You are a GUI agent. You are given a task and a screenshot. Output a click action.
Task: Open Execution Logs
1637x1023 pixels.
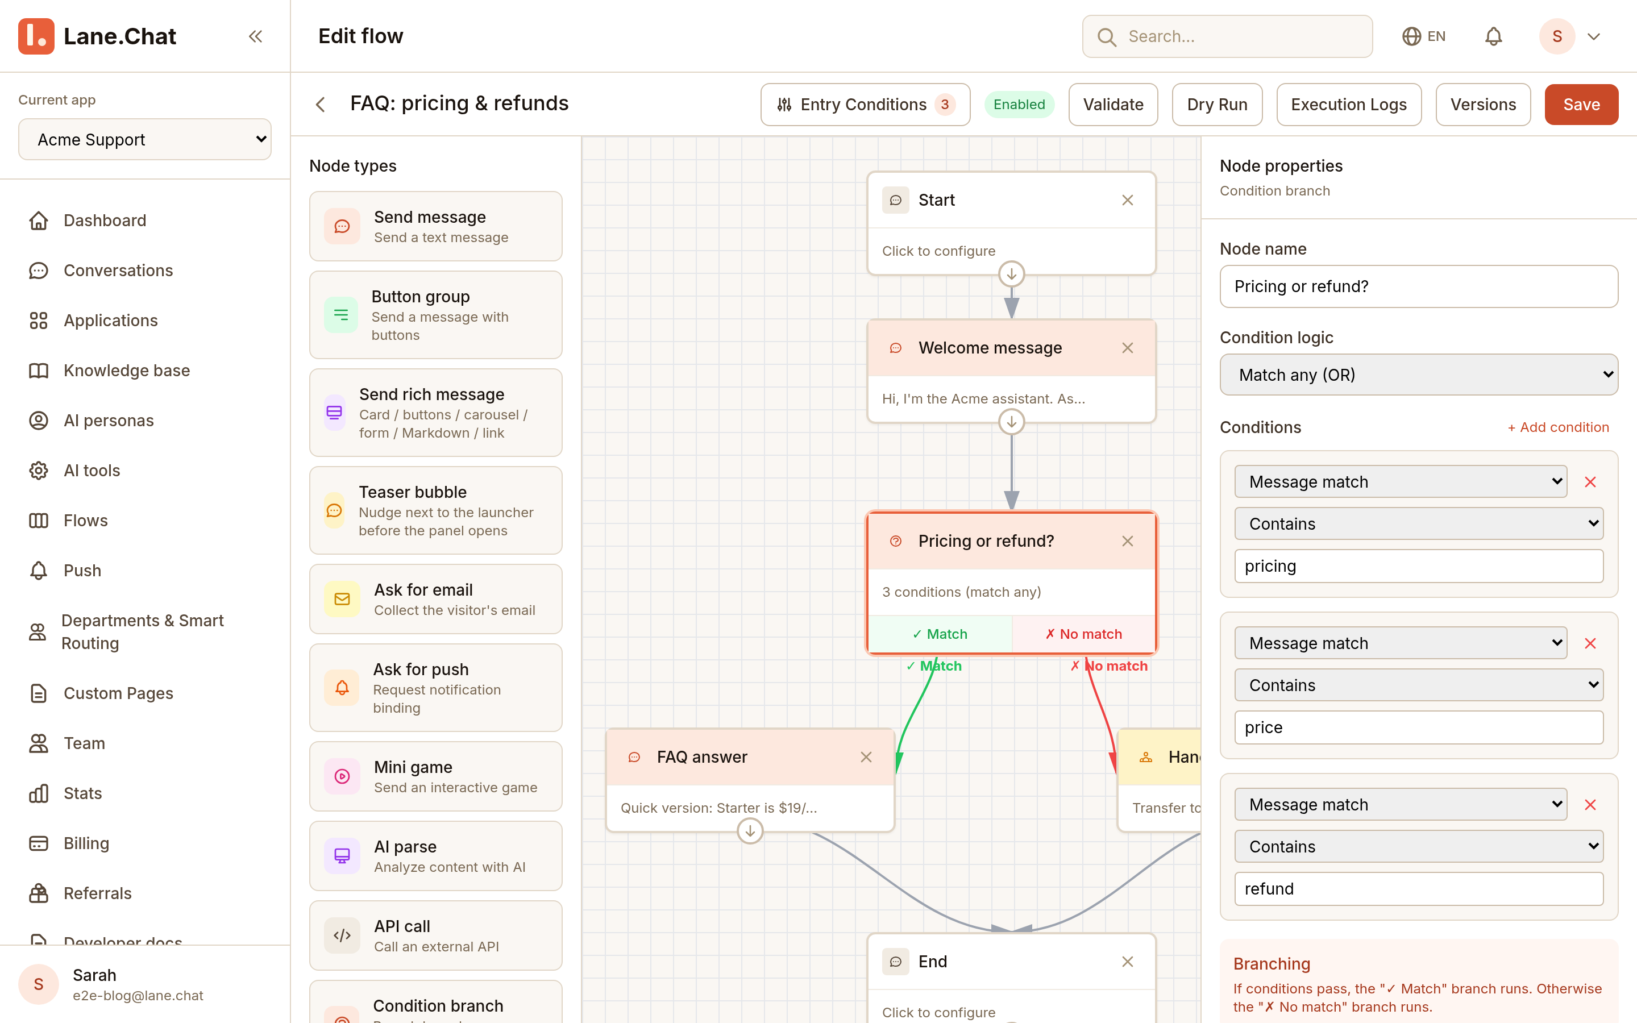tap(1348, 105)
